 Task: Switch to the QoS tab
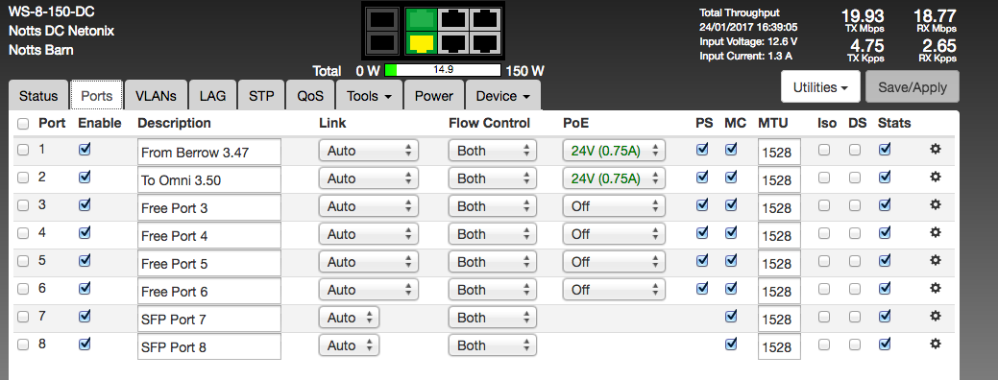pyautogui.click(x=310, y=96)
